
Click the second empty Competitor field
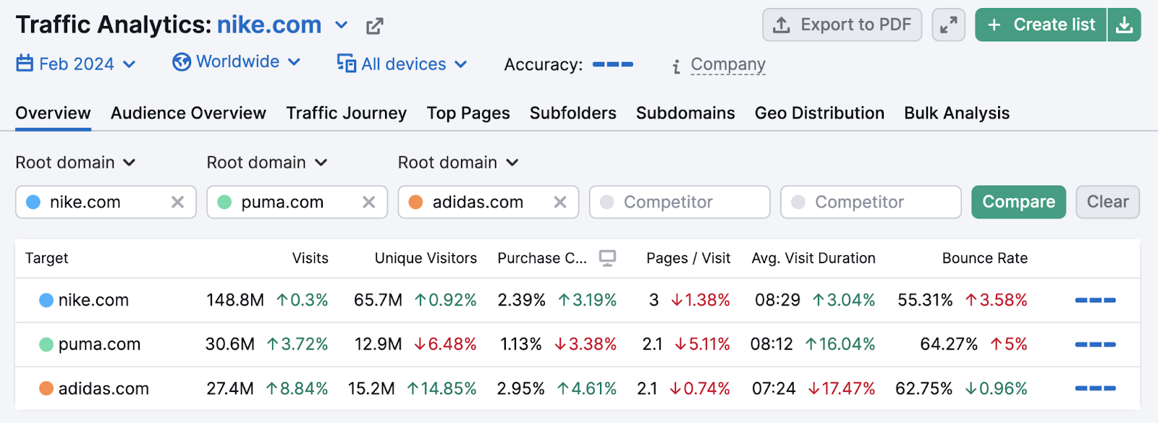tap(871, 202)
